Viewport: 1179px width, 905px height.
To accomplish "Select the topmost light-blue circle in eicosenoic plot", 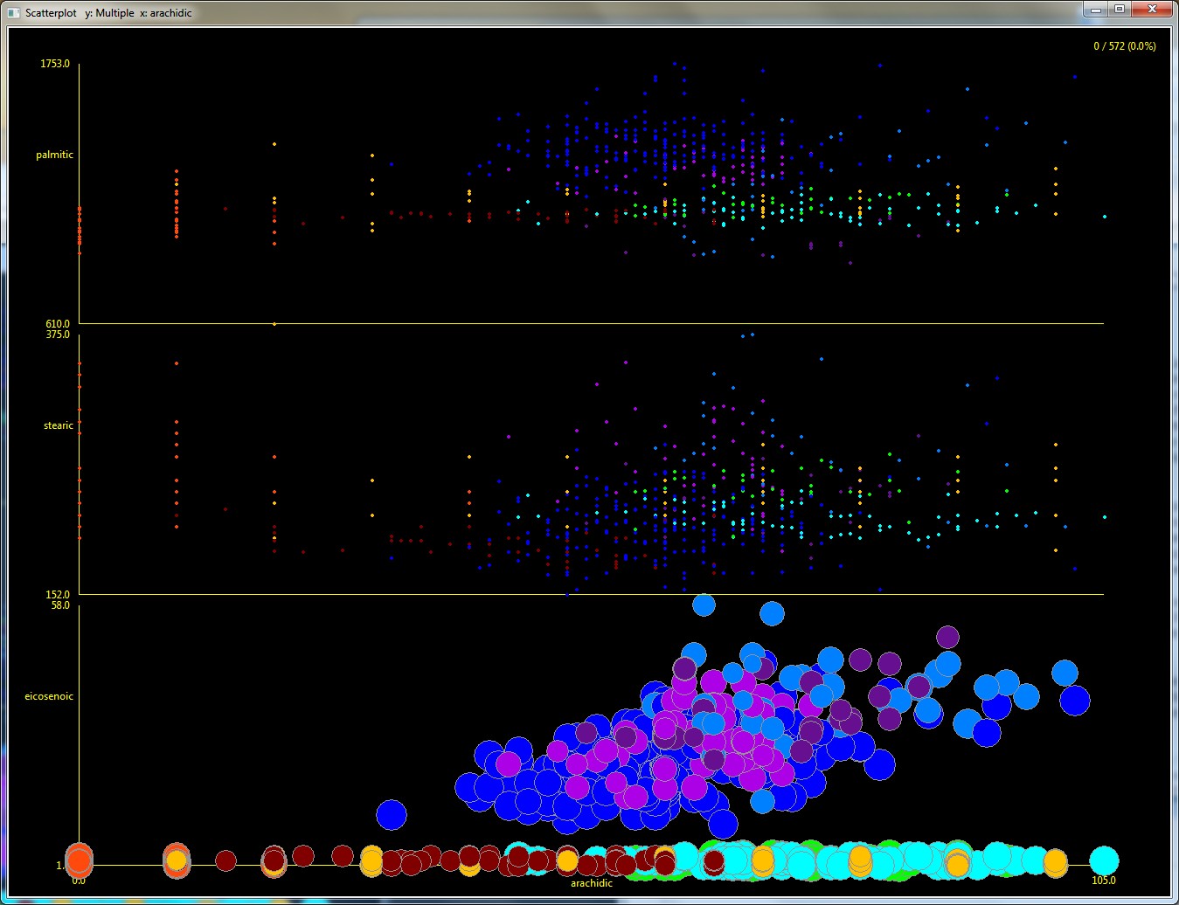I will click(x=704, y=604).
